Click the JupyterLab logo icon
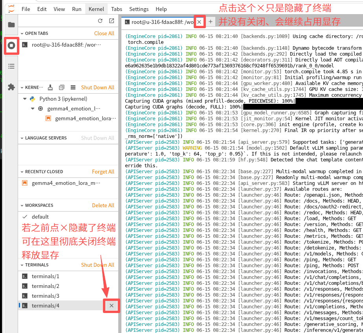Viewport: 363px width, 333px height. coord(11,9)
